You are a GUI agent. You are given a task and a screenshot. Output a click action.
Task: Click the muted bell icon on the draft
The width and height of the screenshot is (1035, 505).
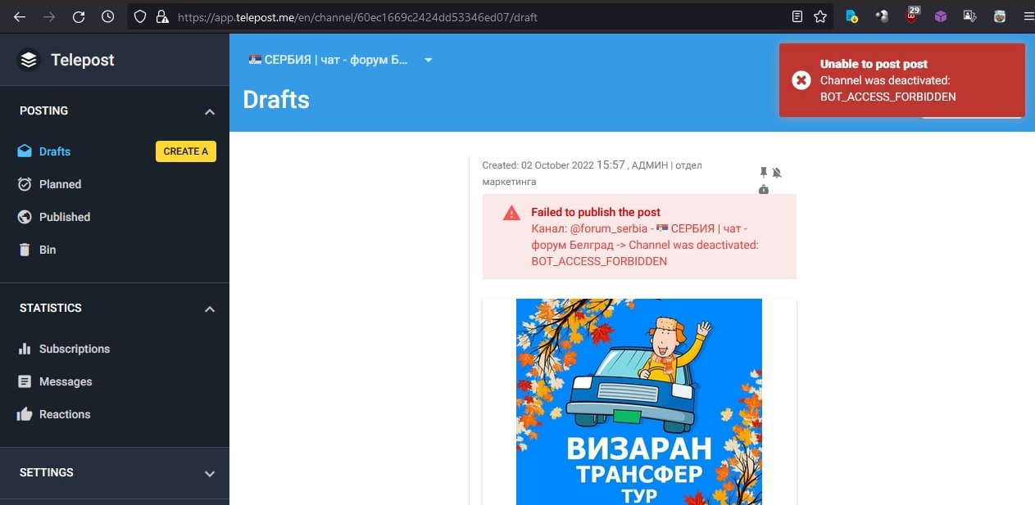777,173
